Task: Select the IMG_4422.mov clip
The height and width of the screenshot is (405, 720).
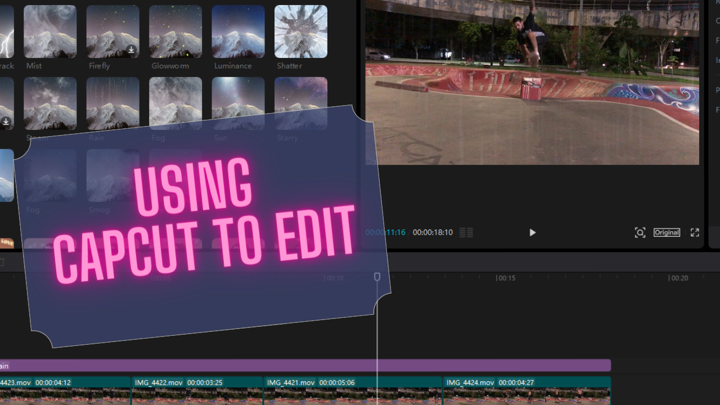Action: [197, 390]
